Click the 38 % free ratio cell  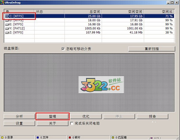point(159,33)
